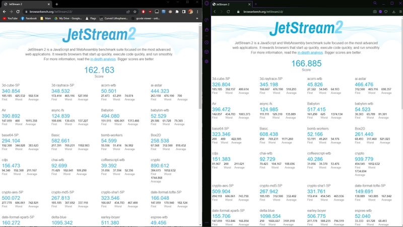
Task: Select the JetStream 2 tab in Chrome
Action: [27, 4]
